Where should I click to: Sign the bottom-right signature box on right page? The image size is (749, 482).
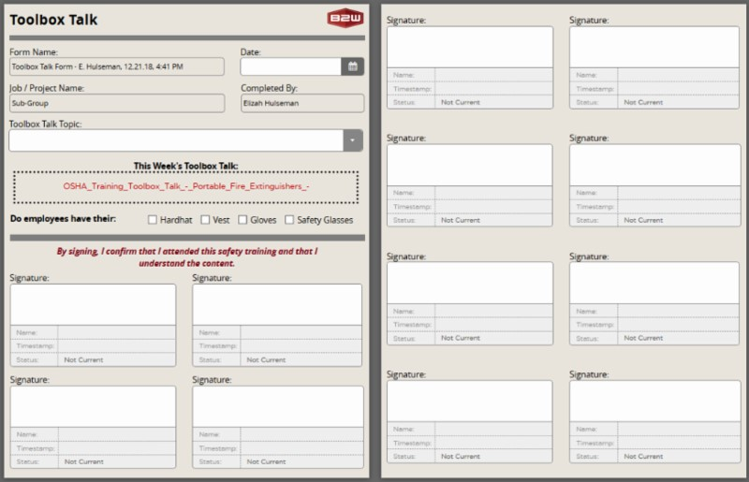[x=654, y=402]
